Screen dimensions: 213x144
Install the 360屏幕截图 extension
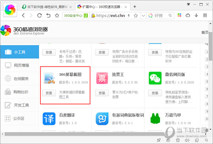tap(49, 93)
